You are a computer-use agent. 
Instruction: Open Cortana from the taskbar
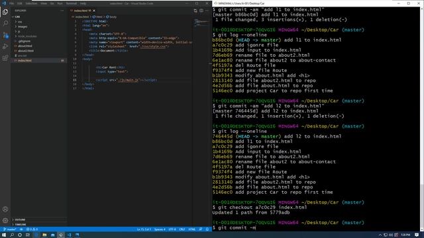(x=20, y=235)
